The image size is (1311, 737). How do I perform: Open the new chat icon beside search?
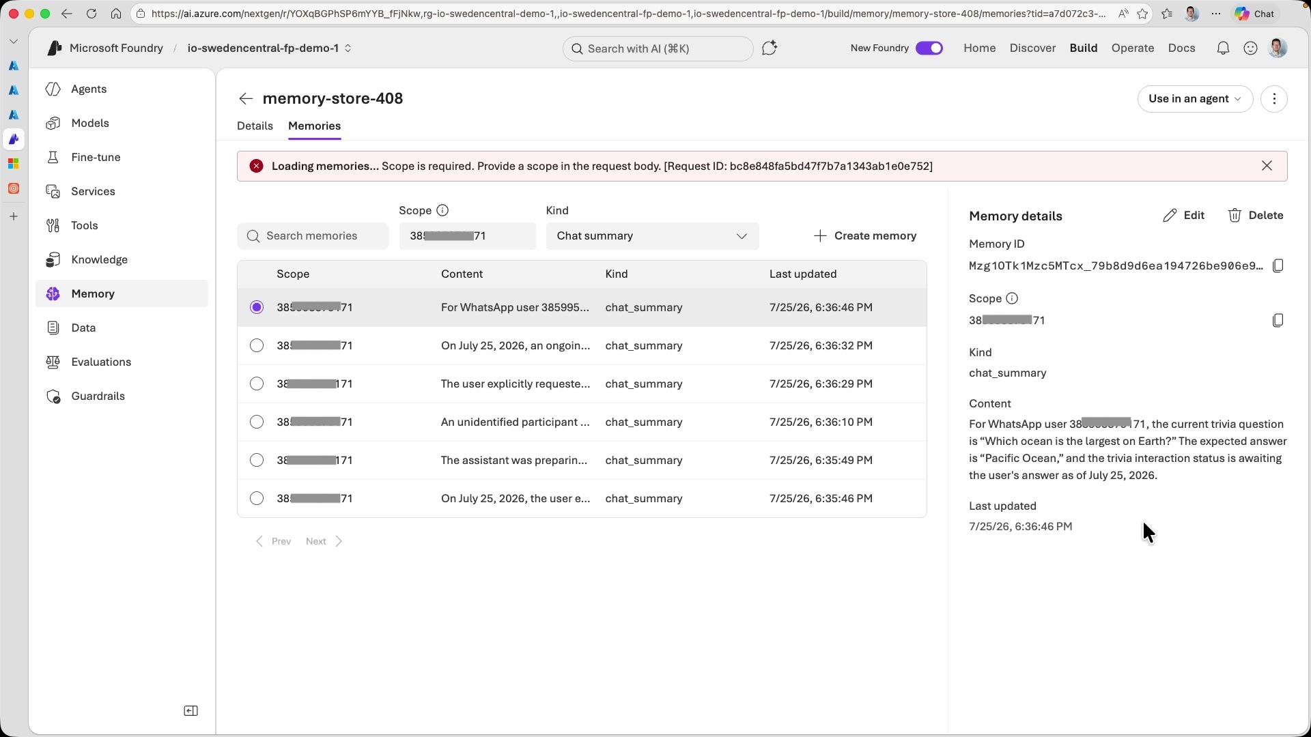point(770,48)
